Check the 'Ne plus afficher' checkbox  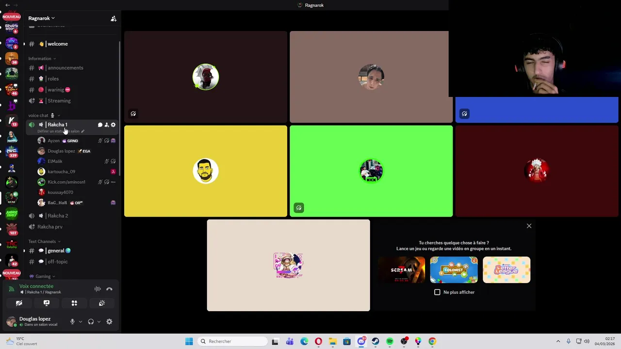[x=437, y=292]
